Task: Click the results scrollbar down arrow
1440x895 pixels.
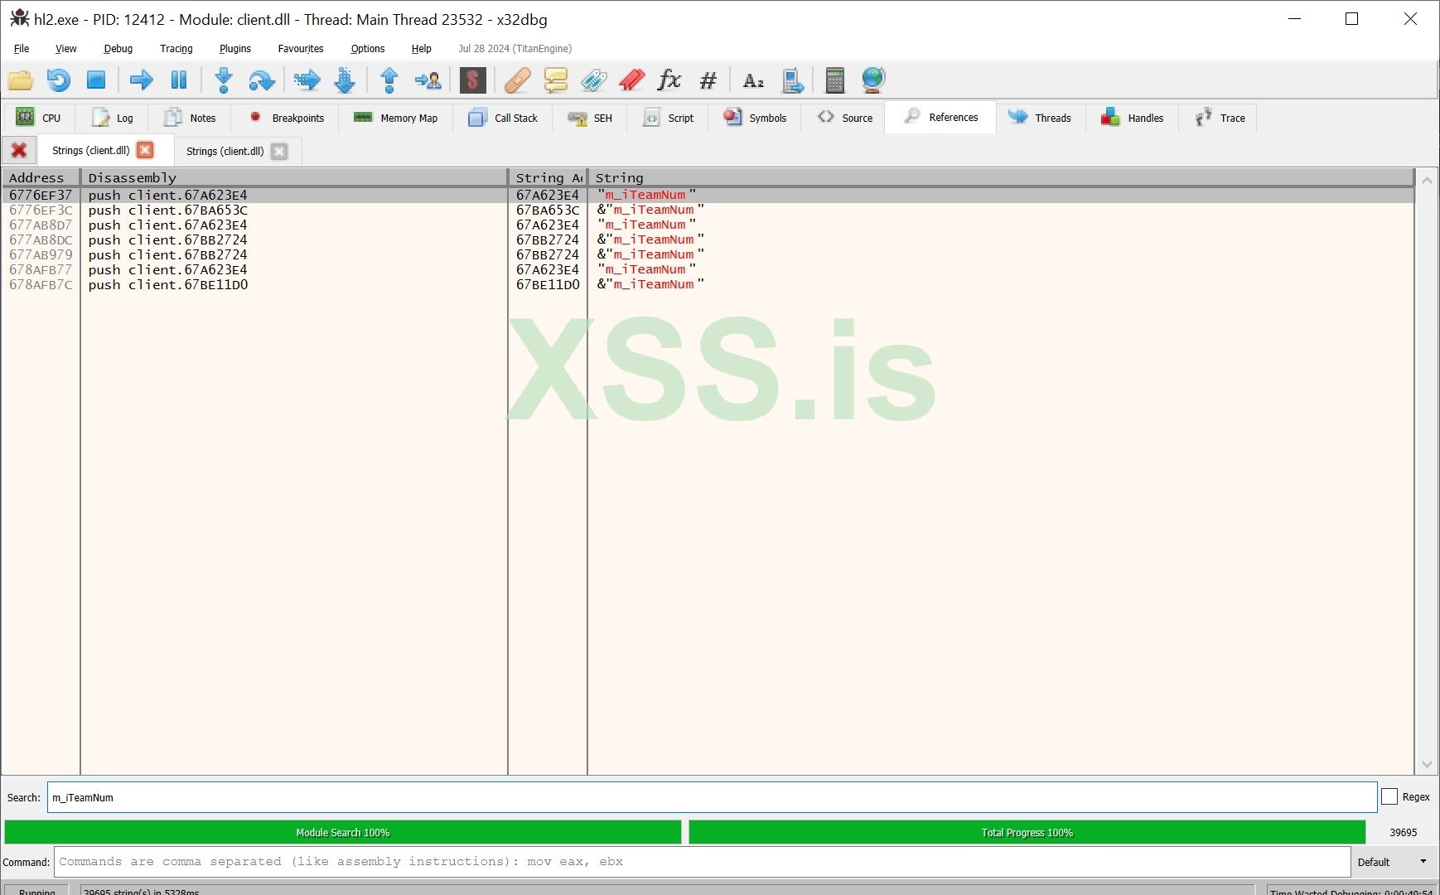Action: (1427, 765)
